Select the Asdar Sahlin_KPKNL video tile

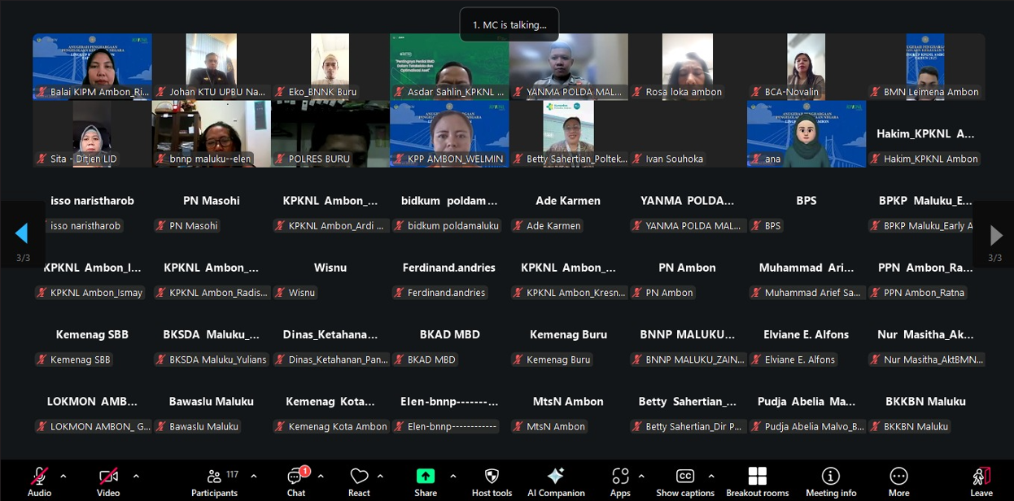449,66
